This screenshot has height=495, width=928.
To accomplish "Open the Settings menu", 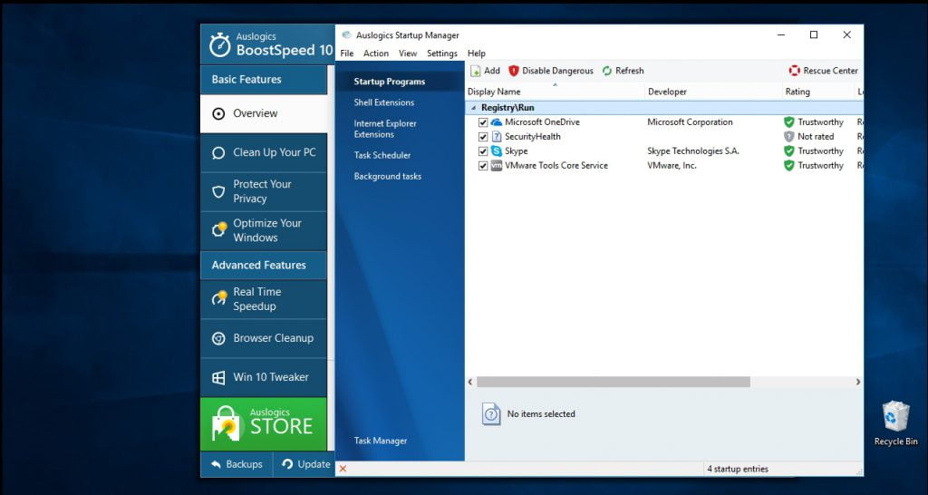I will click(442, 53).
